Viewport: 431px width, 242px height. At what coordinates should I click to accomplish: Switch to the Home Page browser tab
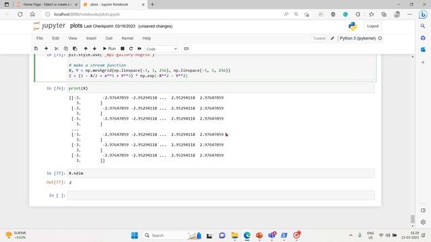(x=46, y=5)
